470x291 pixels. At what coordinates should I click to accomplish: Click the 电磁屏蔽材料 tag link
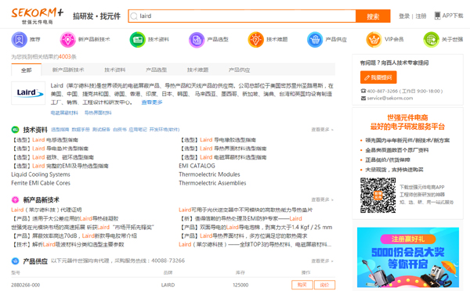tap(64, 113)
